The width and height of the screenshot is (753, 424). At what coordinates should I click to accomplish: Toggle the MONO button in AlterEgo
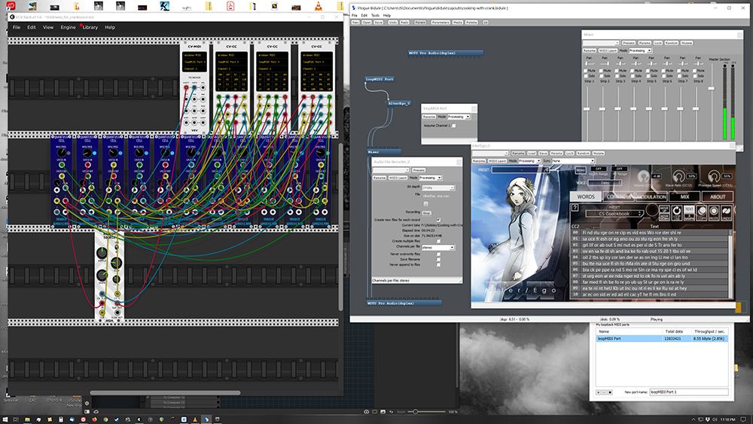581,170
